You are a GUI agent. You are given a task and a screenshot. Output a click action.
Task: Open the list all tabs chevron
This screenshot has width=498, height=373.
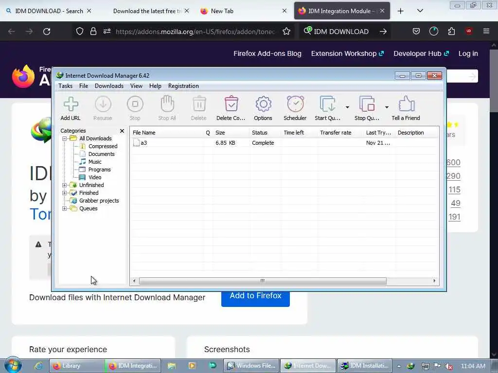coord(420,11)
